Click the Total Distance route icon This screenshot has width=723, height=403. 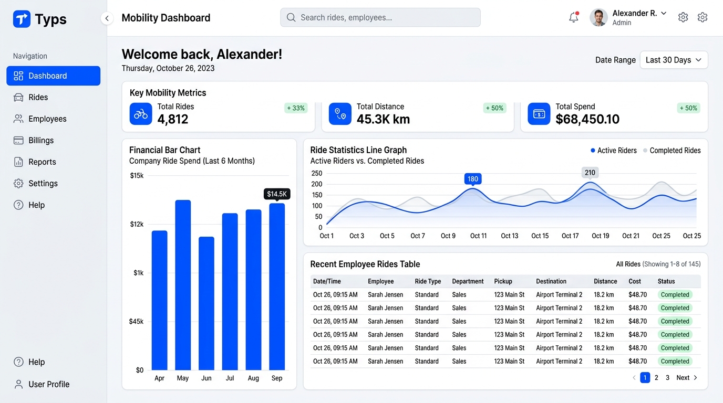pyautogui.click(x=340, y=114)
